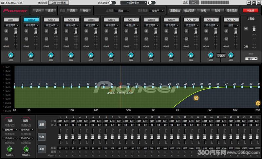Select the high-pass H marker on graph
The height and width of the screenshot is (159, 262).
coord(196,98)
